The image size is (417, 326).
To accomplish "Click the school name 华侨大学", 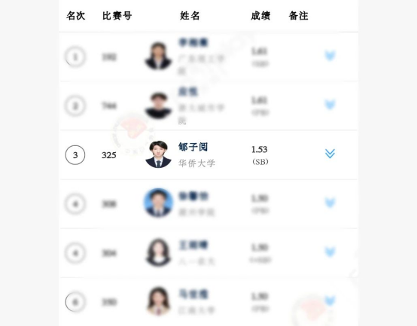I will pyautogui.click(x=196, y=163).
